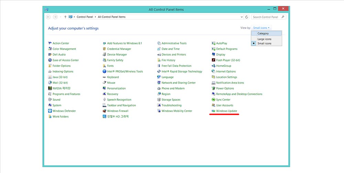
Task: Open the File History link
Action: (168, 60)
